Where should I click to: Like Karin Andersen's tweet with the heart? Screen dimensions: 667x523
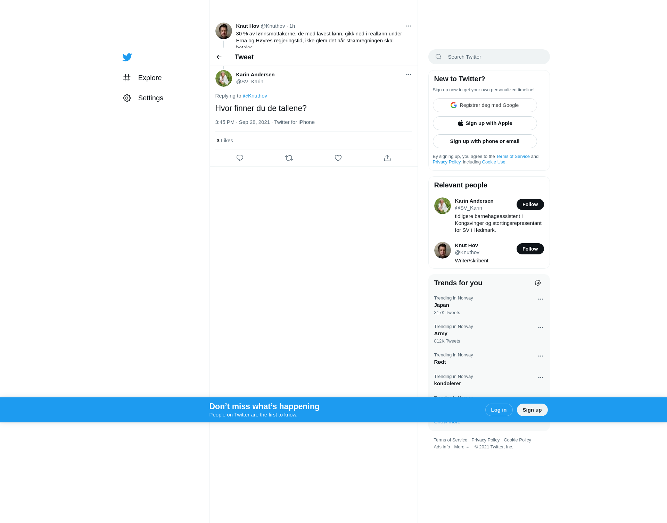point(338,158)
